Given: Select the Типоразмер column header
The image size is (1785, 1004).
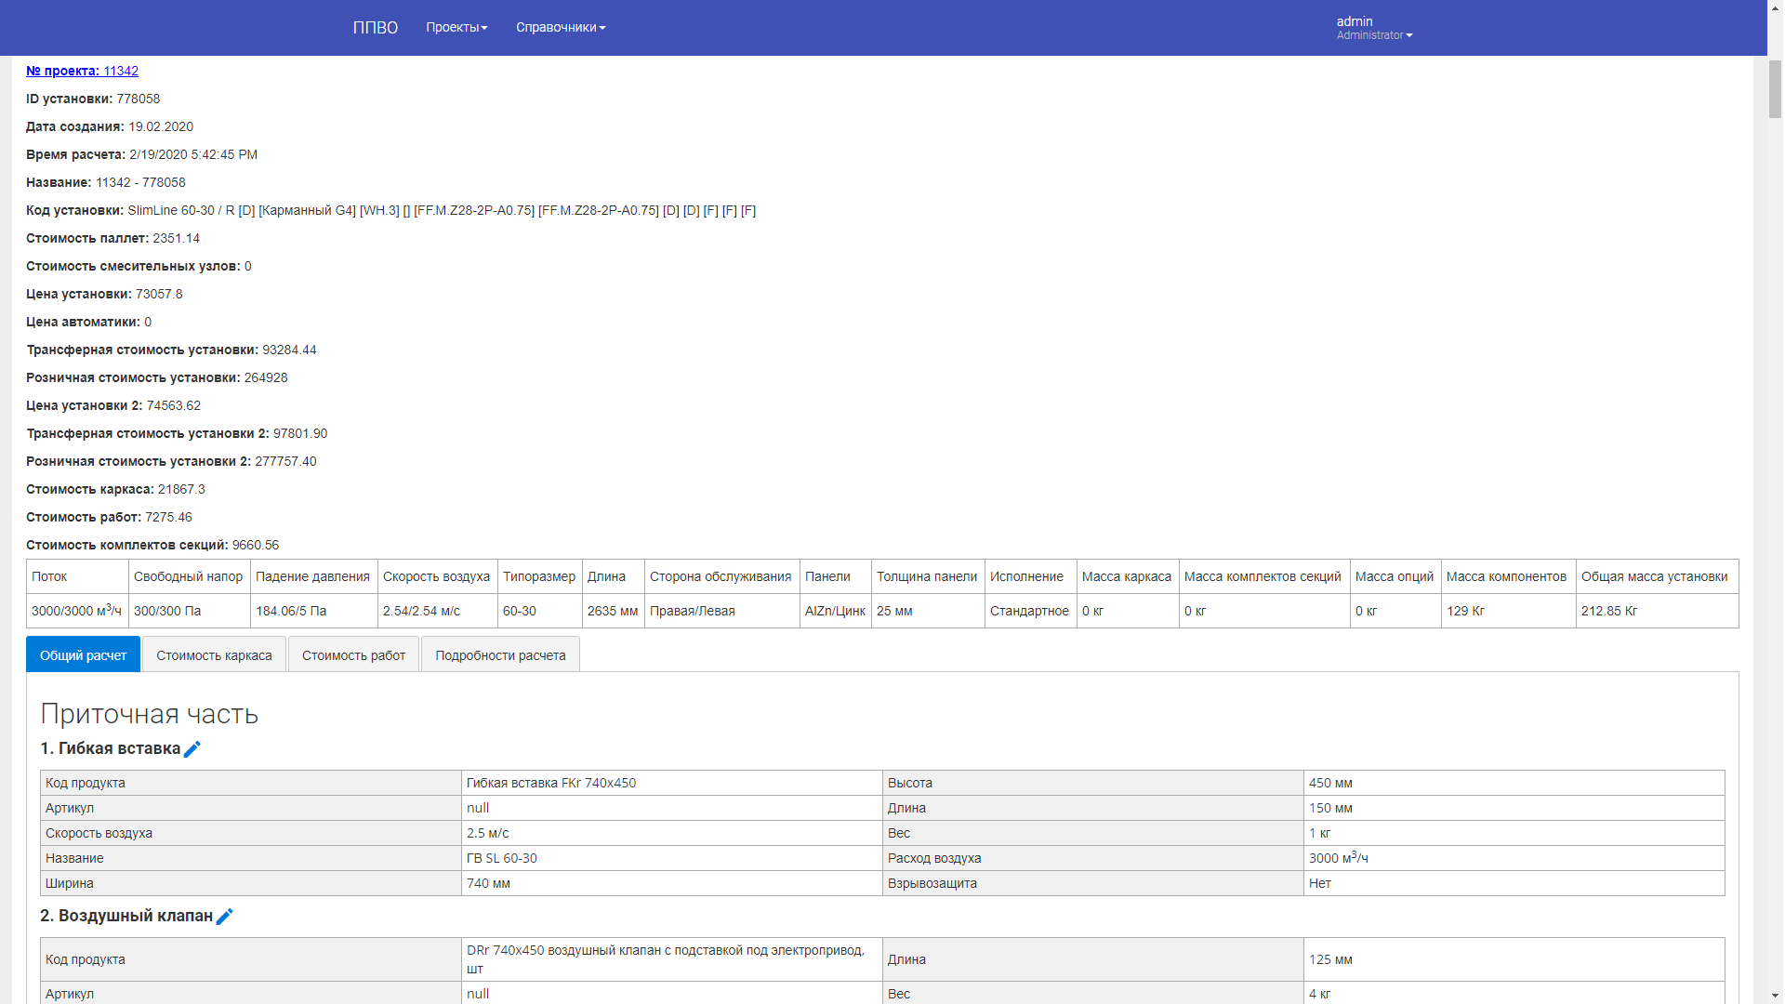Looking at the screenshot, I should 539,576.
